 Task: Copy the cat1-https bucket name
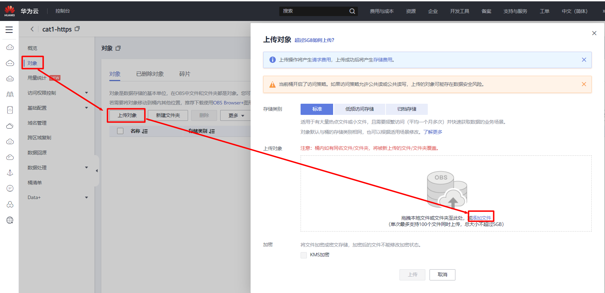click(x=77, y=29)
